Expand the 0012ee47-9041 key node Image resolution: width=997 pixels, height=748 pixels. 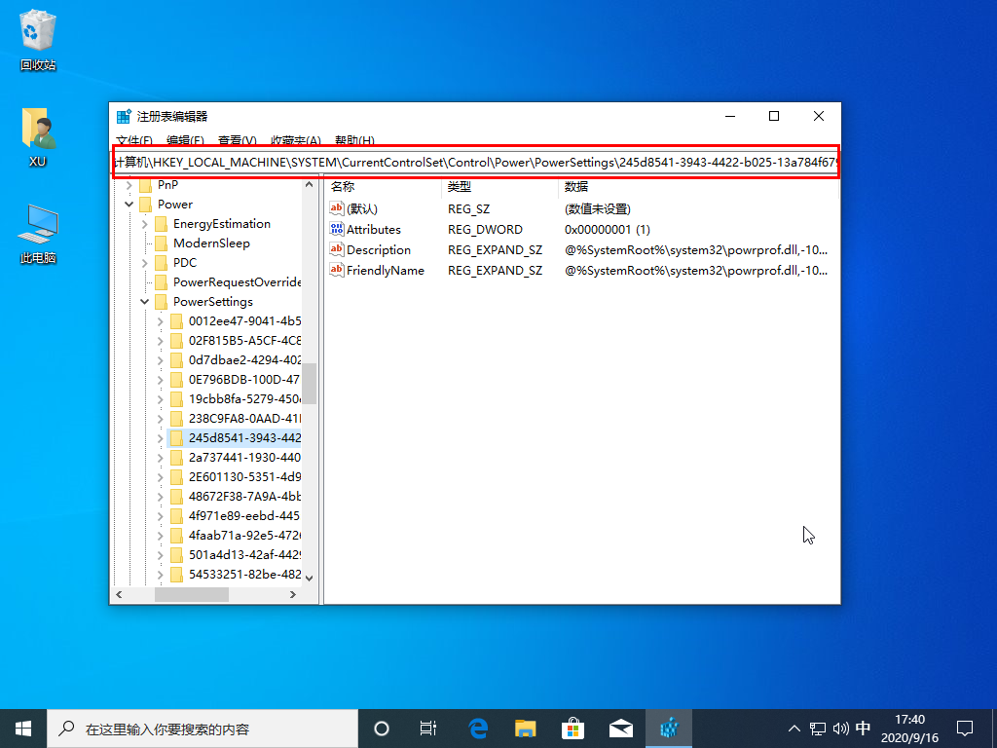[x=161, y=321]
